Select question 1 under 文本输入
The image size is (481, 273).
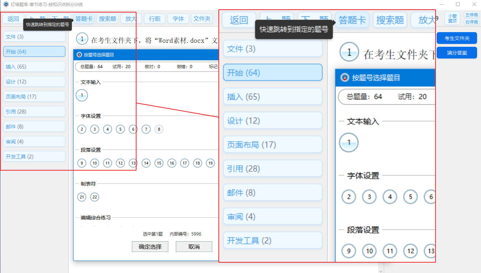[81, 95]
